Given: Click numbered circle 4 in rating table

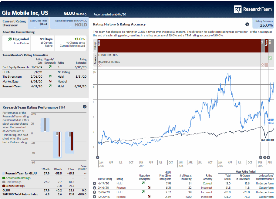Looking at the screenshot, I should tap(95, 183).
